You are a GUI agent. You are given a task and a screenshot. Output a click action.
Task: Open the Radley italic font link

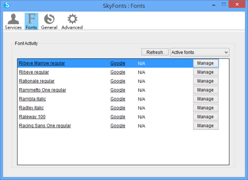(31, 108)
